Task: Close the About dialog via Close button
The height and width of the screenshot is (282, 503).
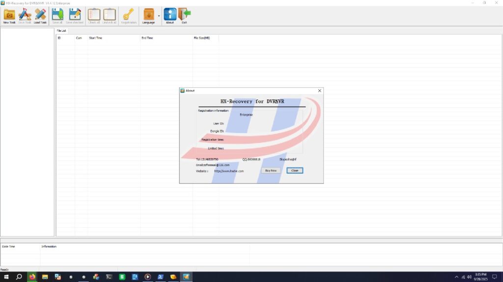Action: pos(294,170)
